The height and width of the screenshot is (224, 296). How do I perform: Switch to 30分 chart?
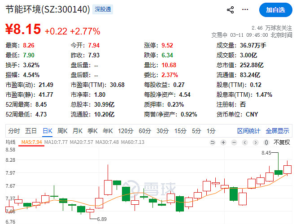point(162,131)
